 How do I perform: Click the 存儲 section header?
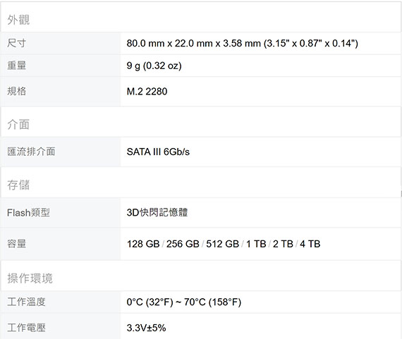(18, 185)
